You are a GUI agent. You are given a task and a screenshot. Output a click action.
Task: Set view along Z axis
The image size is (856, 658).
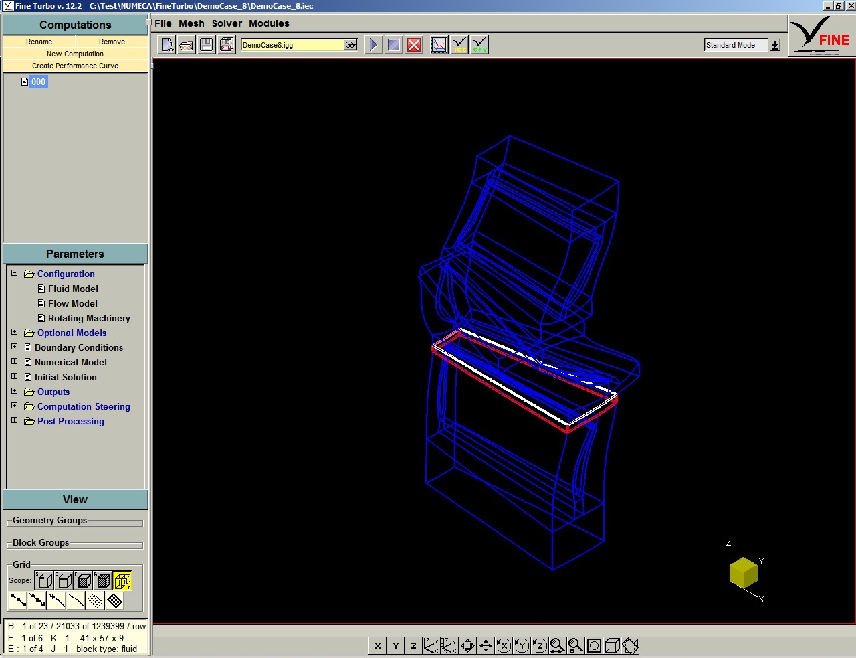[x=414, y=645]
